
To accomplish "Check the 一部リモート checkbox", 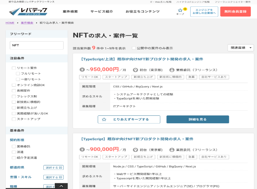I will point(18,79).
